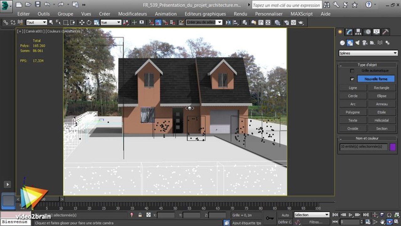Open the Sélection key filter dropdown
401x226 pixels.
[312, 215]
